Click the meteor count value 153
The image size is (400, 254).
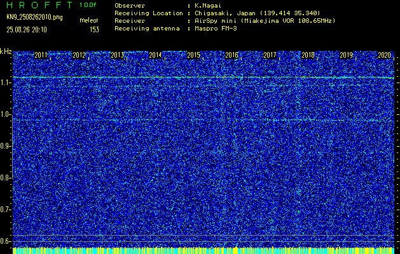pos(94,30)
